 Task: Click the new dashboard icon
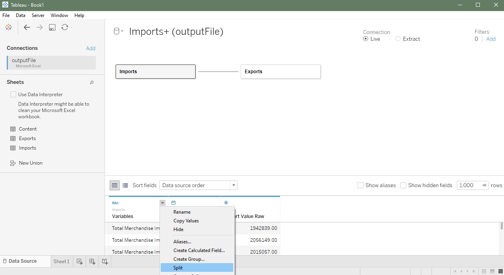coord(92,261)
